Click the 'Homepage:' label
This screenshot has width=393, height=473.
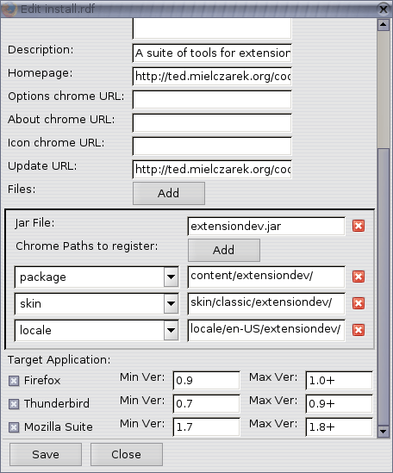point(41,73)
